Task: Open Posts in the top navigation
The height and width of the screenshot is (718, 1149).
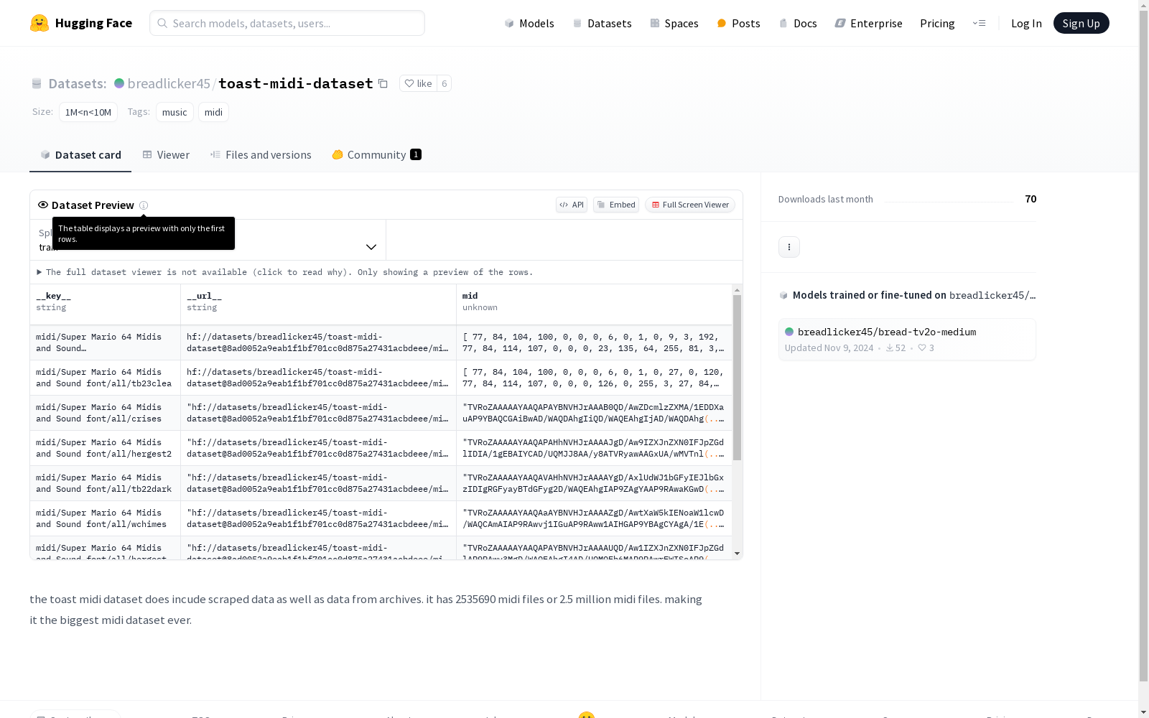Action: point(738,23)
